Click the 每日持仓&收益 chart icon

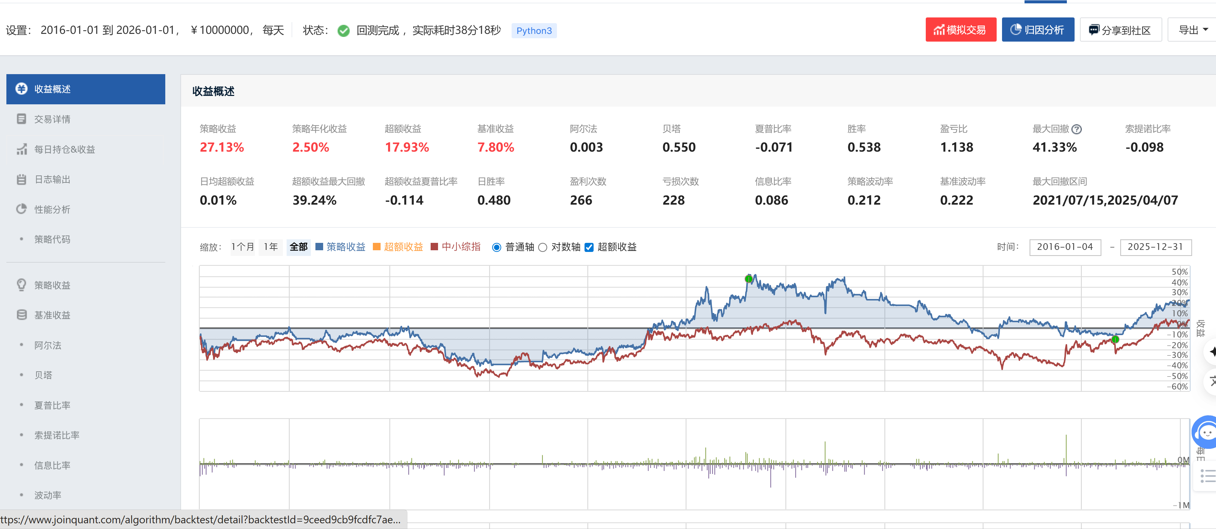click(x=22, y=149)
